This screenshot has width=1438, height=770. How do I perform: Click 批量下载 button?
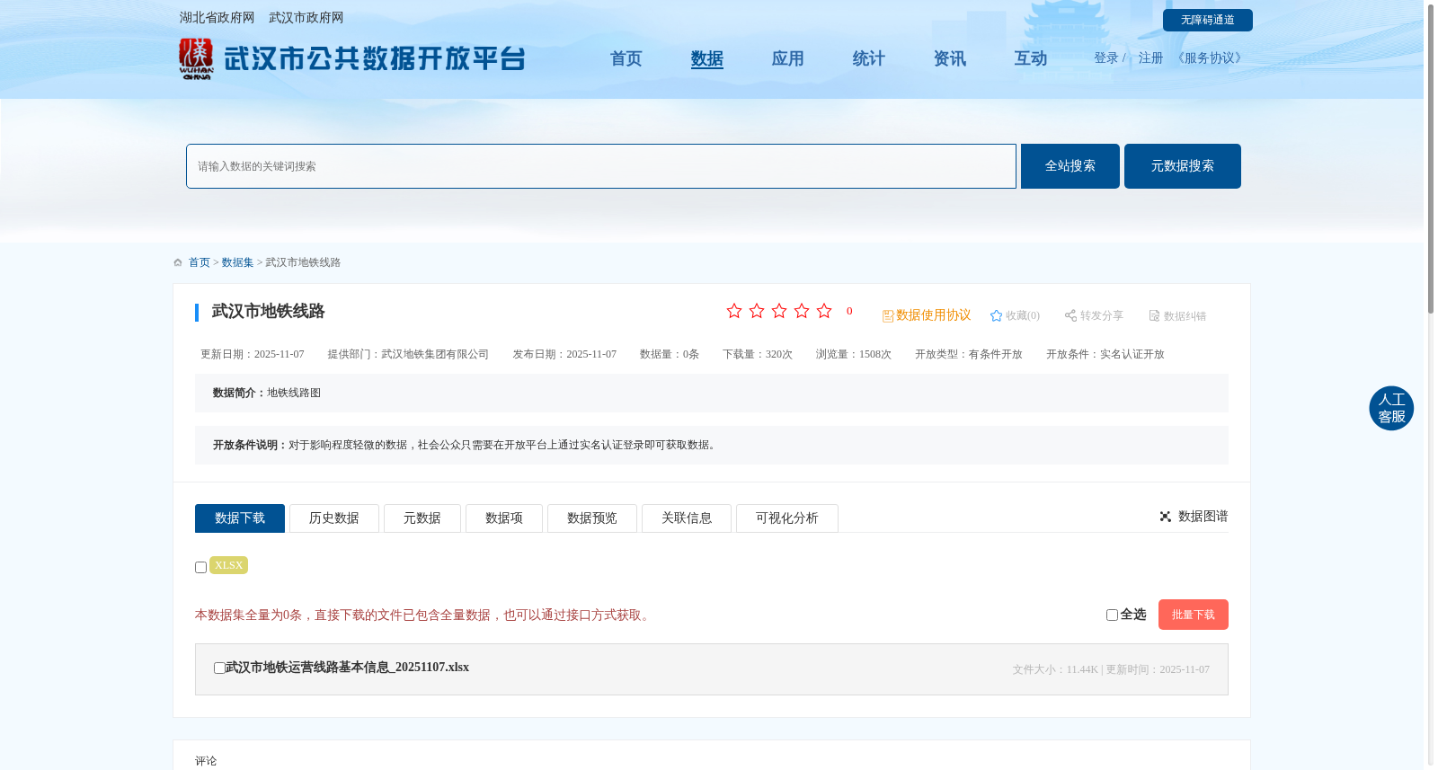click(x=1194, y=615)
